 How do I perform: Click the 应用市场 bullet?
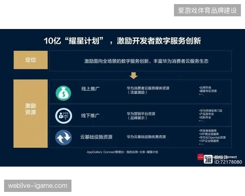[x=205, y=87]
